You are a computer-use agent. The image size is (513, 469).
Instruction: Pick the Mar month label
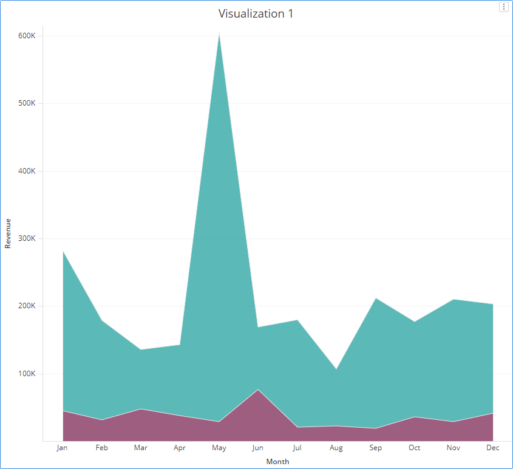pos(141,448)
